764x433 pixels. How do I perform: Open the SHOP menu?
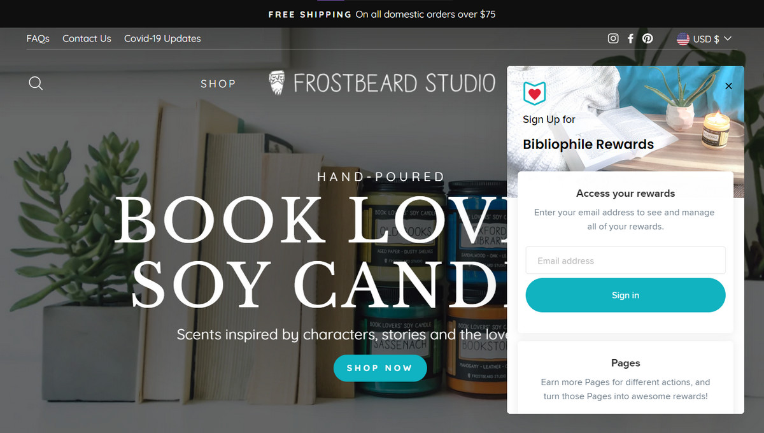tap(218, 83)
